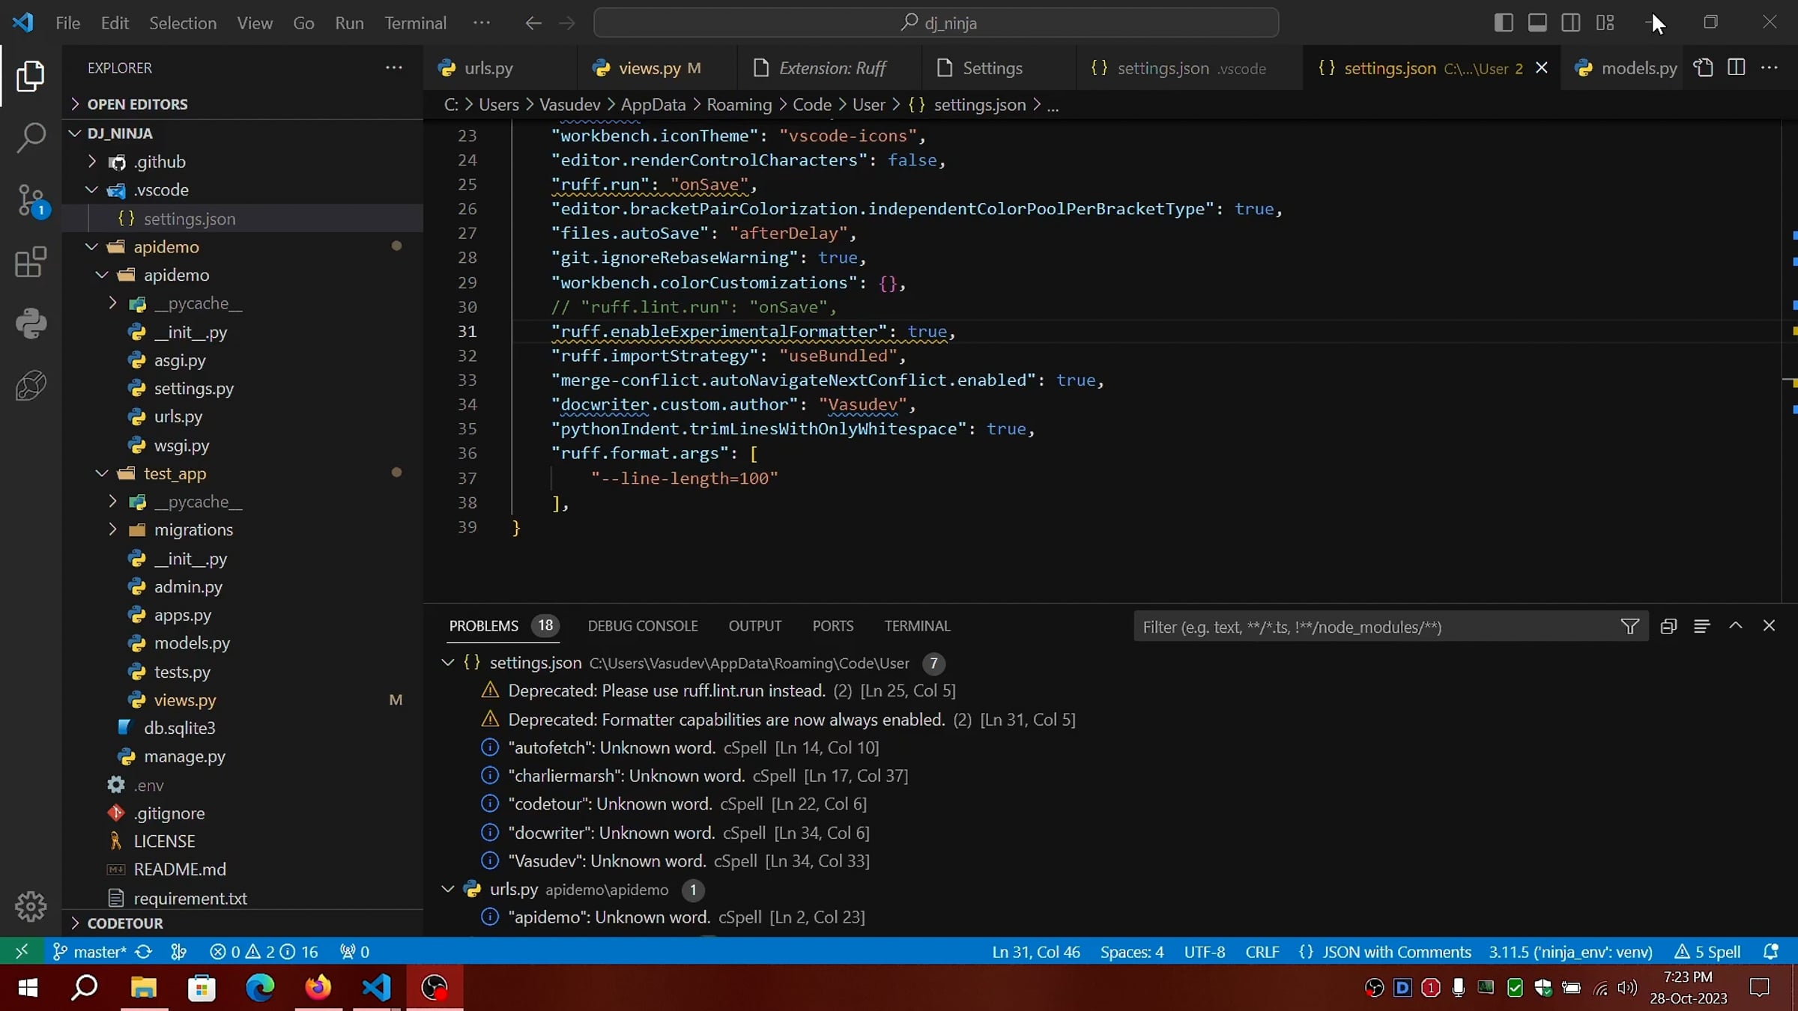Toggle problems view as table or tree

click(1701, 626)
